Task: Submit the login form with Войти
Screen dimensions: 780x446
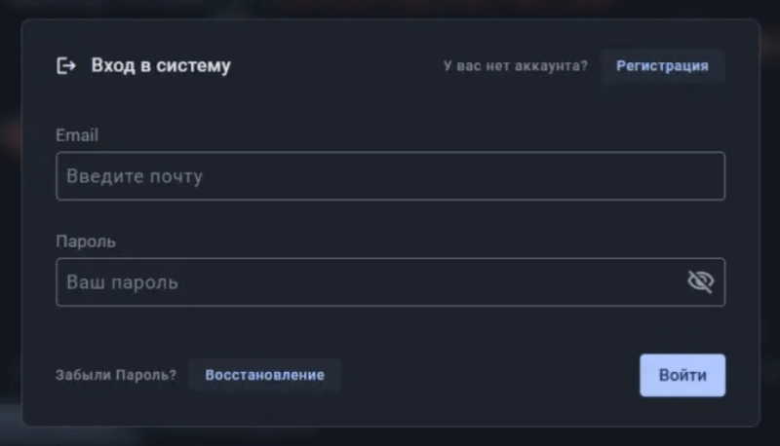Action: pos(682,375)
